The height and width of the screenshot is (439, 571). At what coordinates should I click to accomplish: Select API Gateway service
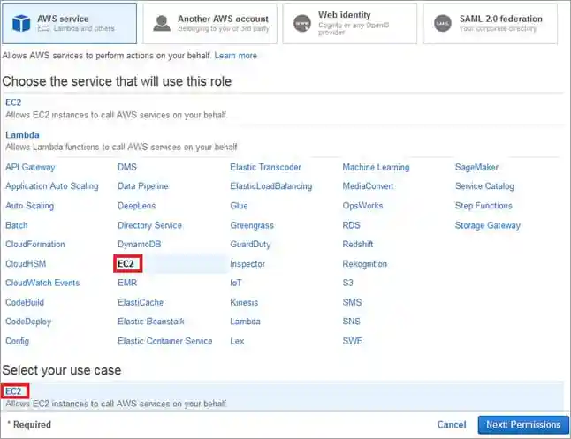click(x=30, y=167)
